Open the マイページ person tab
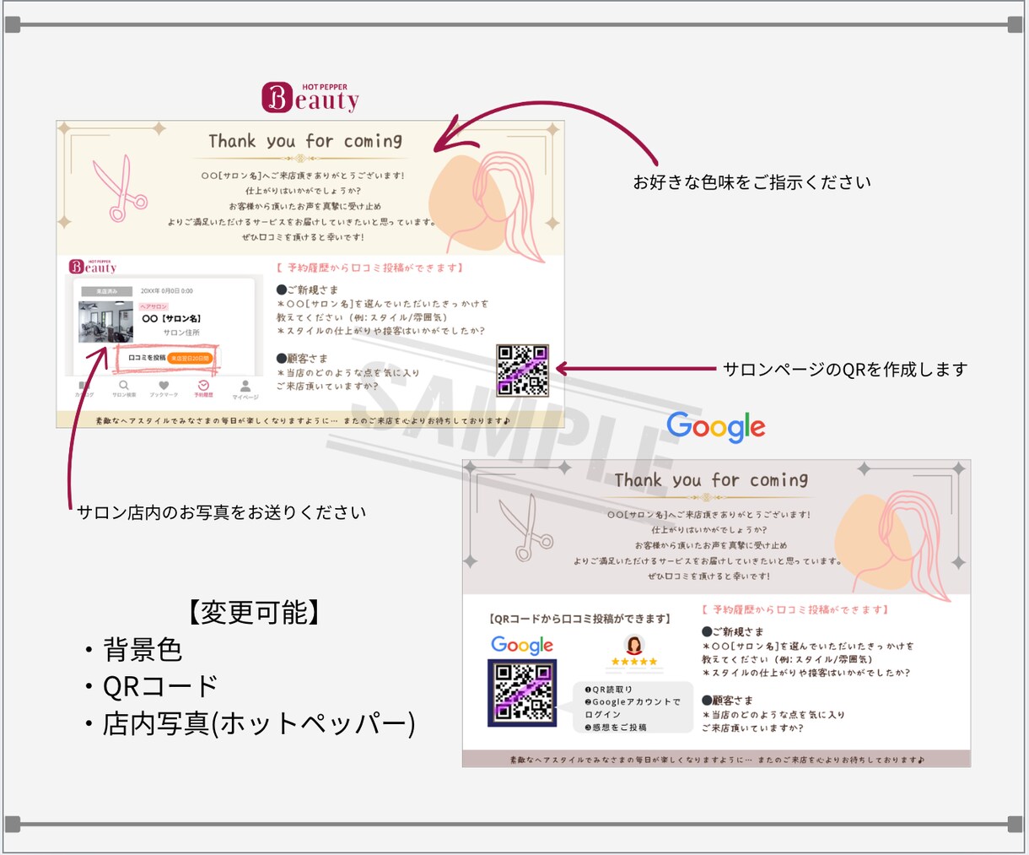The image size is (1029, 855). click(x=245, y=390)
